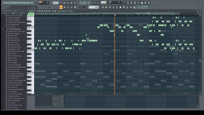Open the upper Control lane dropdown arrow
Viewport: 204px width, 115px height.
click(63, 96)
